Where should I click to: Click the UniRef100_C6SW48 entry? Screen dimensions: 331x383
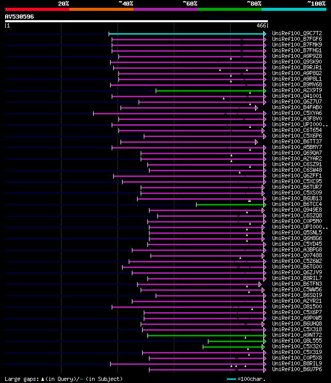pyautogui.click(x=297, y=170)
